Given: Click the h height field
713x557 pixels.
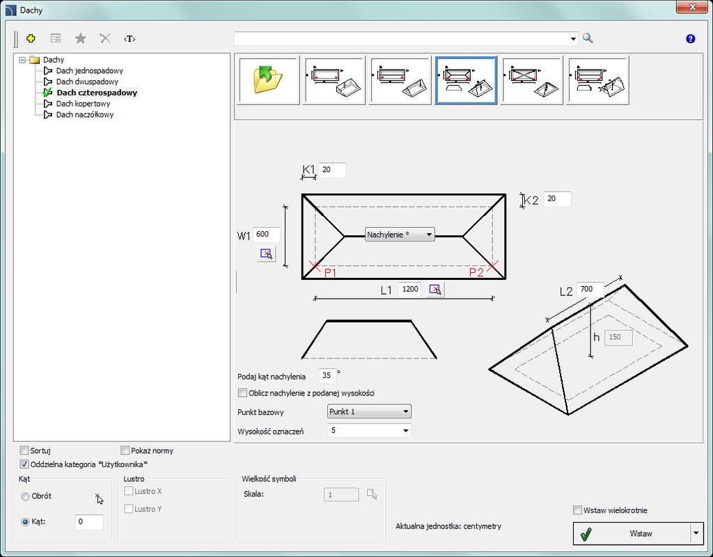Looking at the screenshot, I should coord(618,338).
